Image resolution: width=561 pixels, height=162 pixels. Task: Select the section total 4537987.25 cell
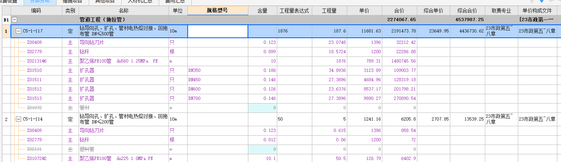pos(468,19)
